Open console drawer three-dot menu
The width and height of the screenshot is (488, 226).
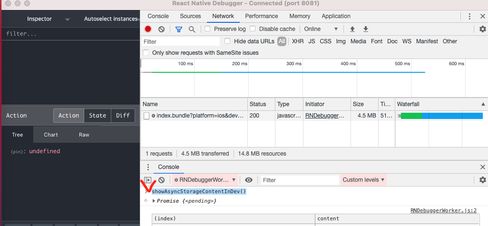point(148,167)
